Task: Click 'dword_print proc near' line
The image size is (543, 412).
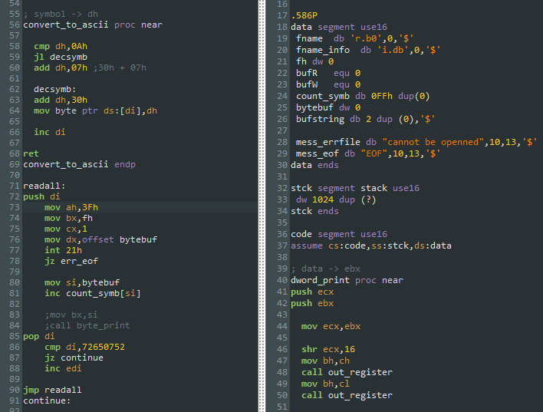Action: click(x=347, y=280)
